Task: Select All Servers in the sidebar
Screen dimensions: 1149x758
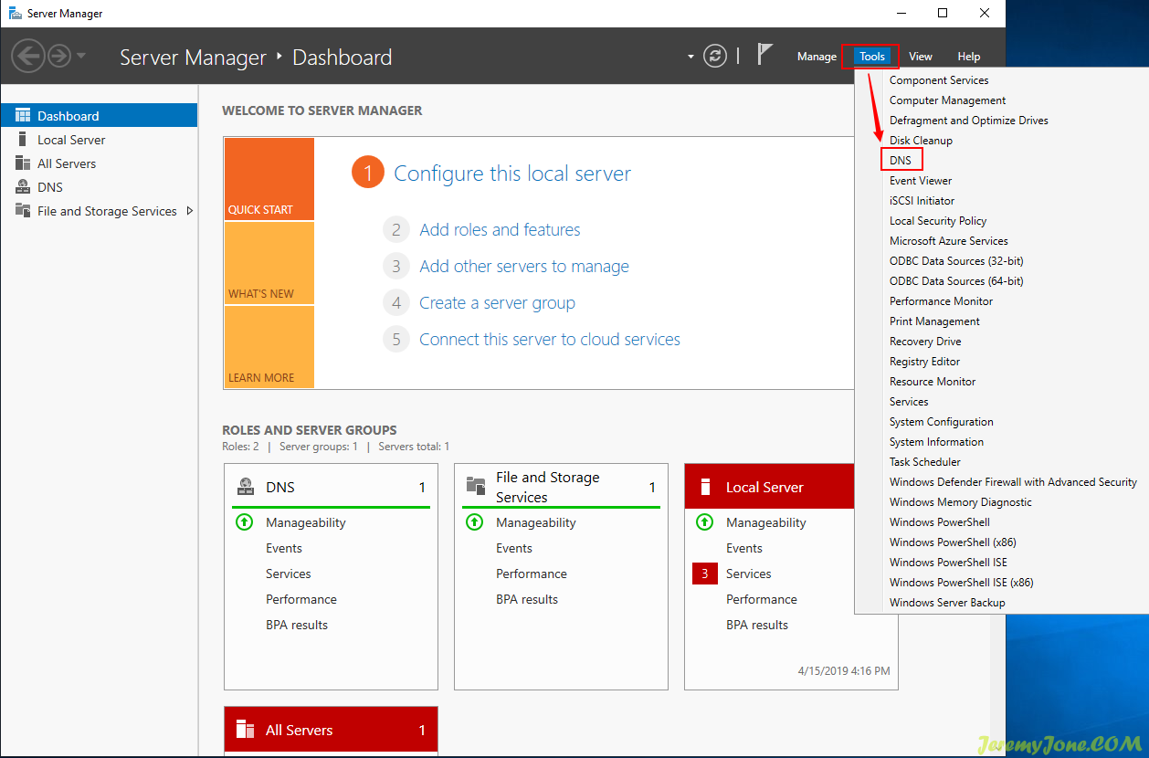Action: (x=99, y=163)
